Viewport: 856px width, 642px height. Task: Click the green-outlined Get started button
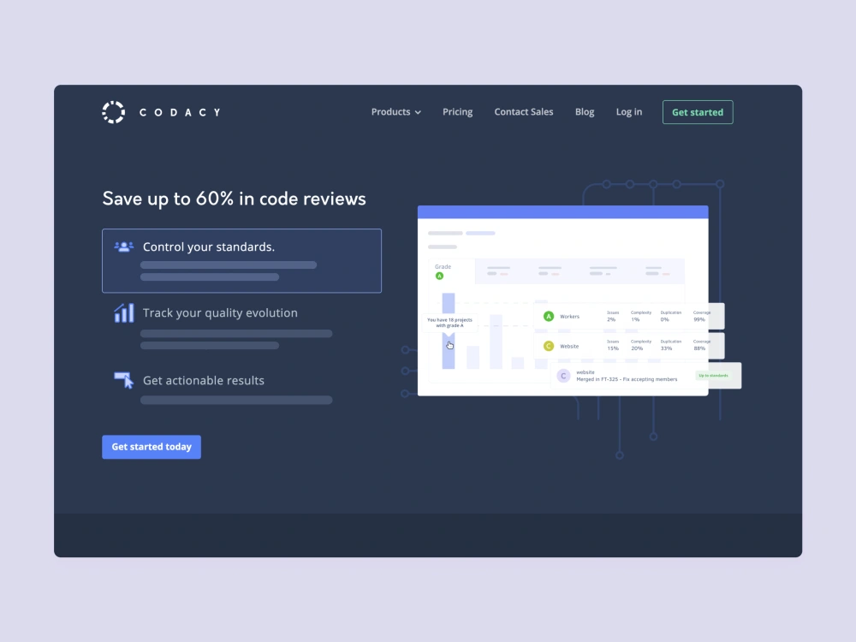click(x=698, y=112)
